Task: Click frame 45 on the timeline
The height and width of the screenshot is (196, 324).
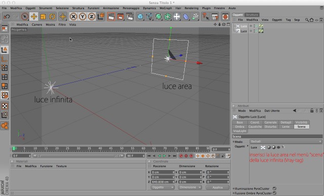Action: pyautogui.click(x=111, y=149)
